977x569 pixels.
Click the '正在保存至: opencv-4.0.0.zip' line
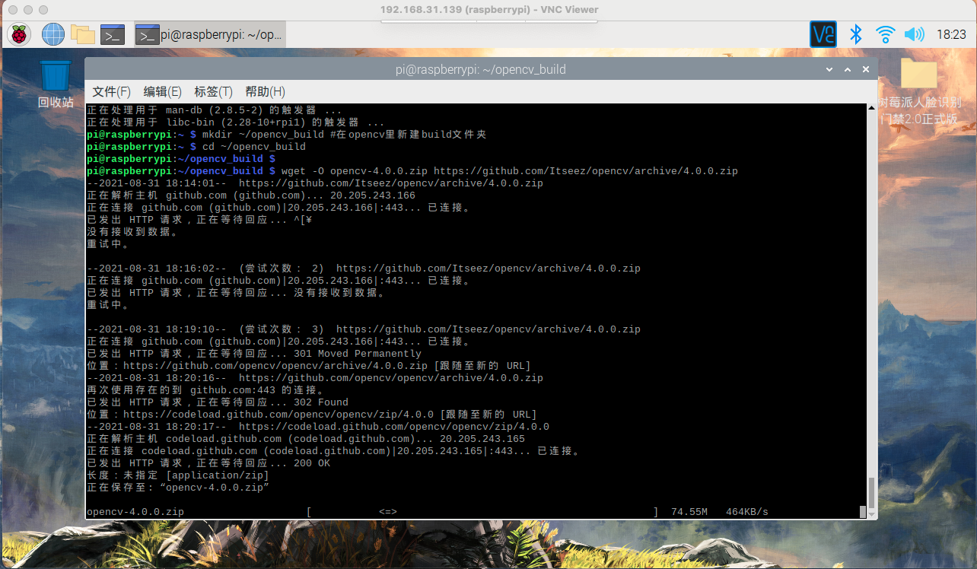pyautogui.click(x=179, y=488)
